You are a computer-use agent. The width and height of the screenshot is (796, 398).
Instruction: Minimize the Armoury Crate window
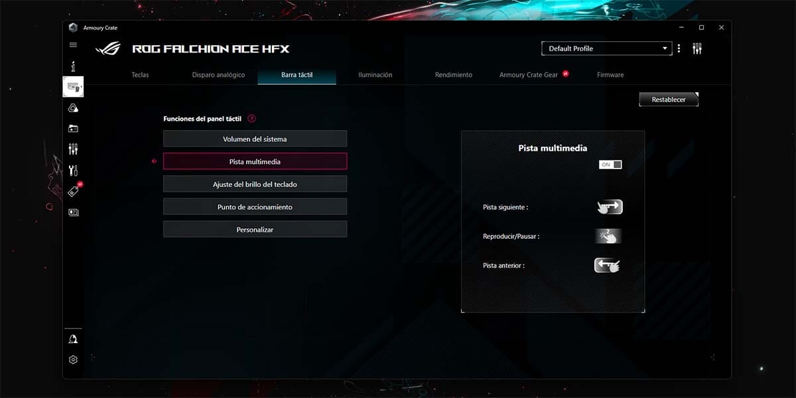point(681,27)
